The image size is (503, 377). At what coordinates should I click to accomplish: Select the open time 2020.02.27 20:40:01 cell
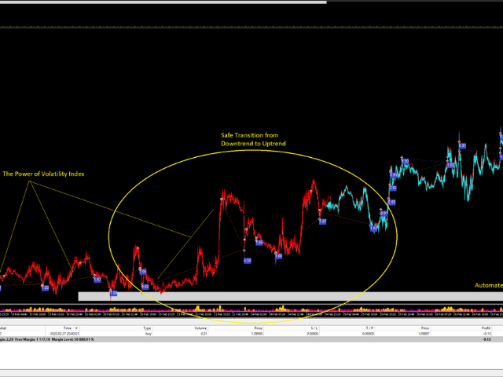[x=62, y=334]
